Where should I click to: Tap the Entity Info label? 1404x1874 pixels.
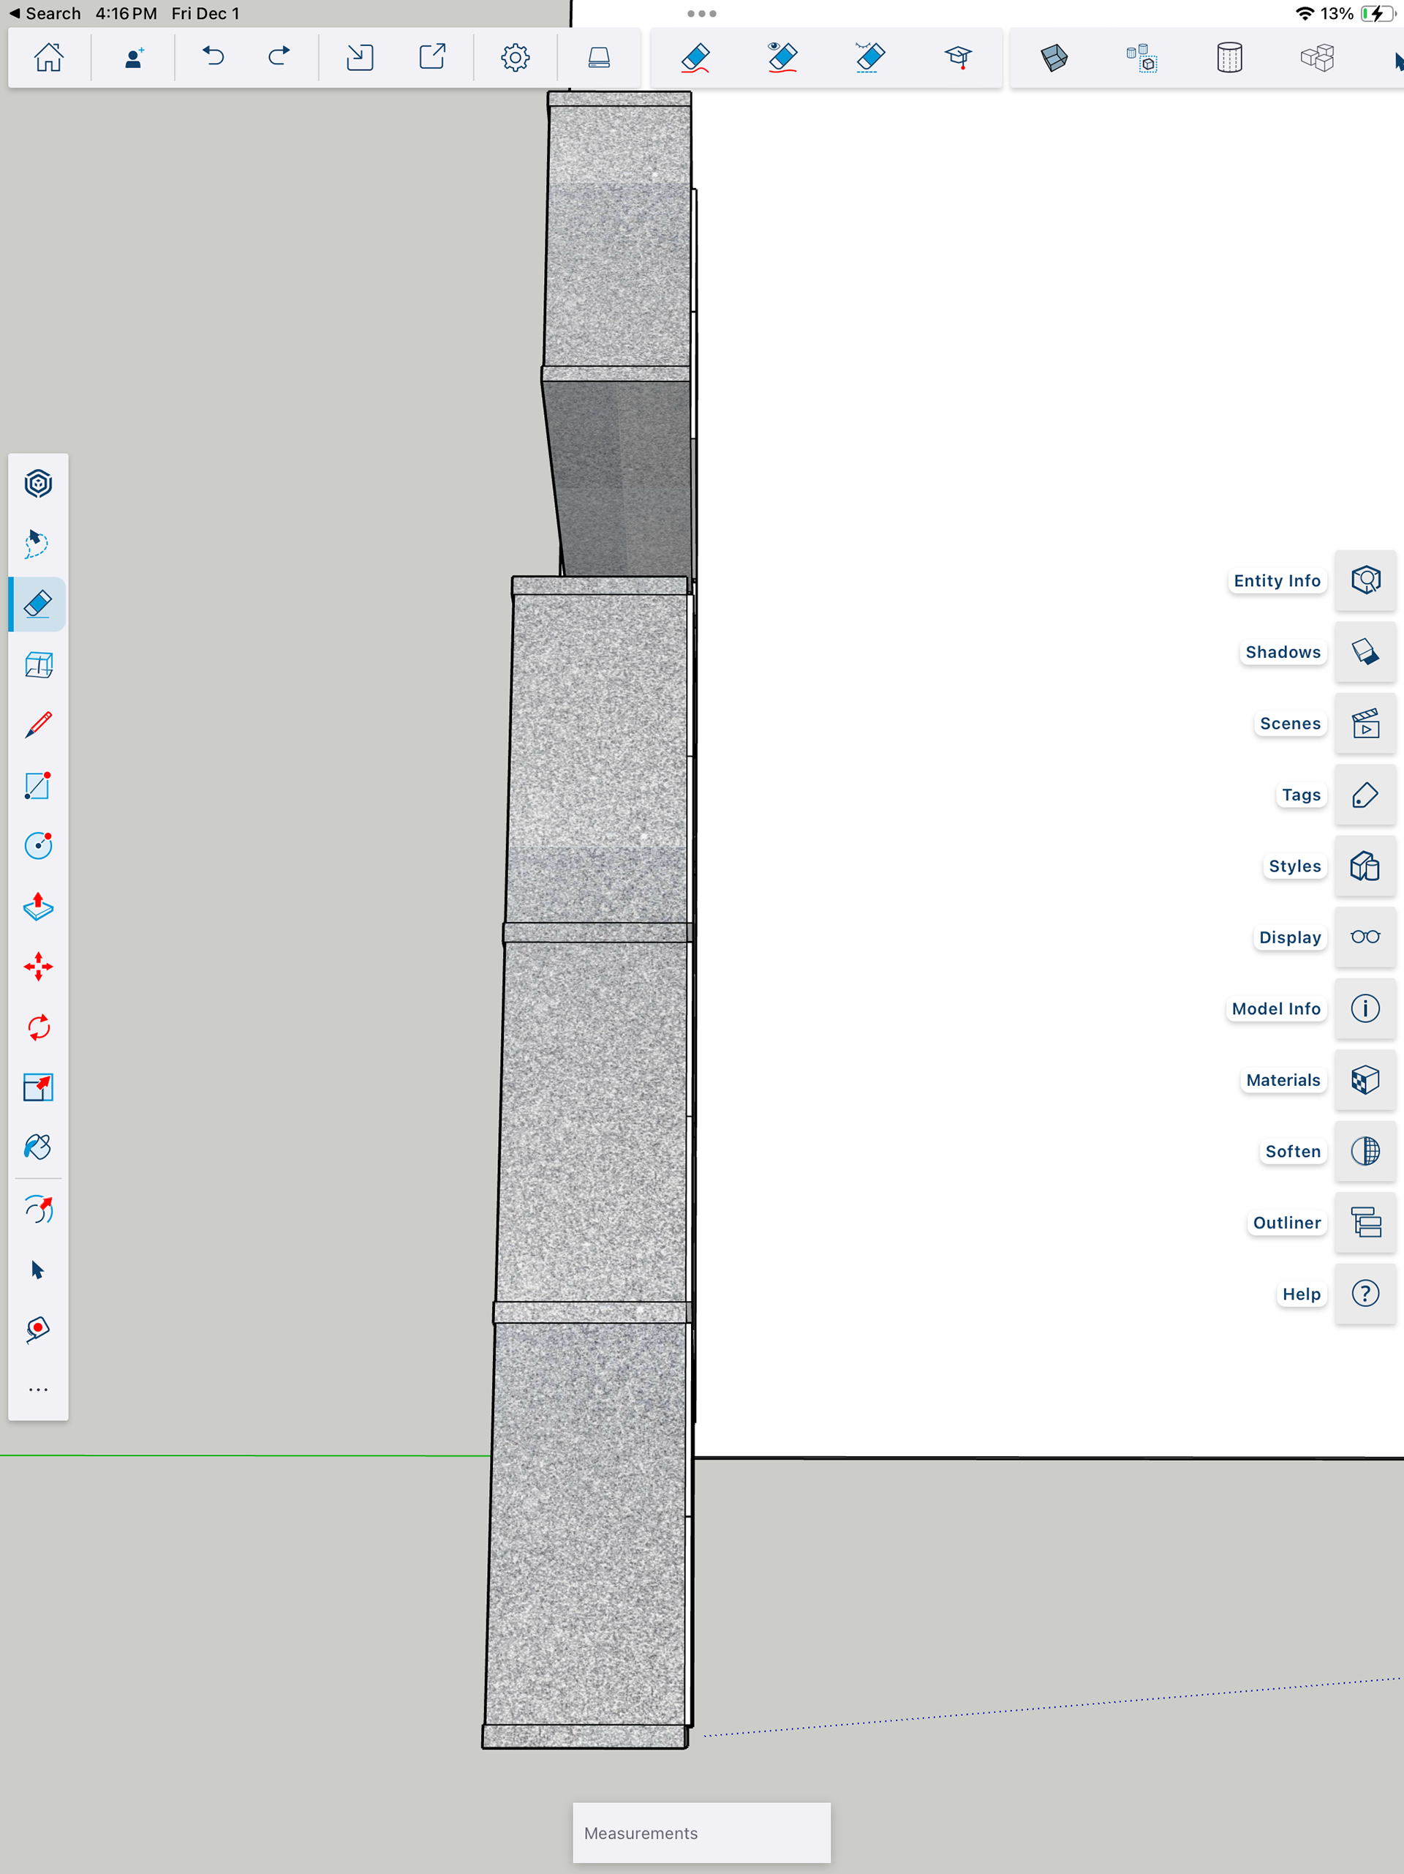coord(1276,581)
